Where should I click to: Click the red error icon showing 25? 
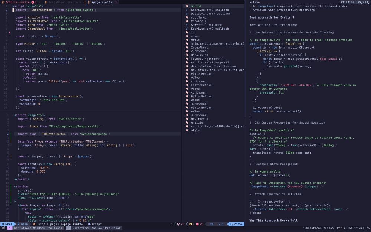[x=197, y=224]
